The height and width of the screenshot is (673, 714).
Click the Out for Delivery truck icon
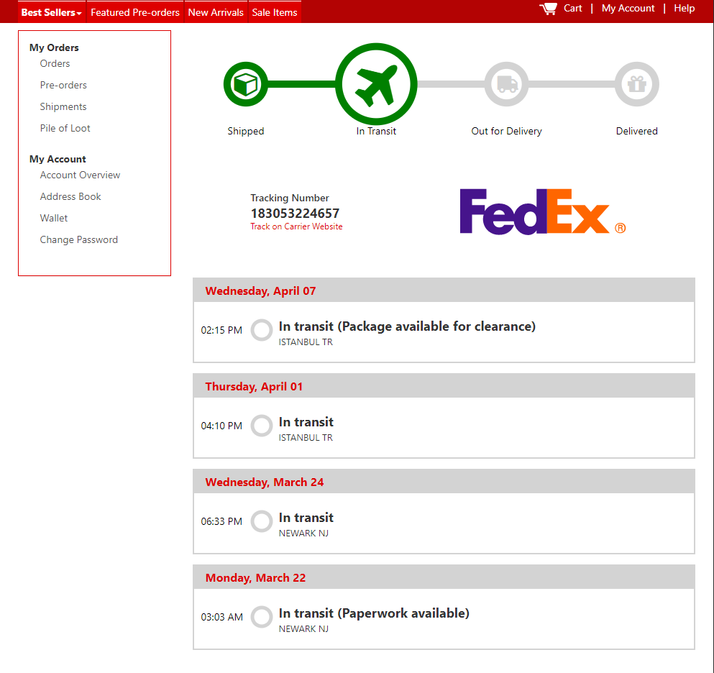(x=506, y=84)
